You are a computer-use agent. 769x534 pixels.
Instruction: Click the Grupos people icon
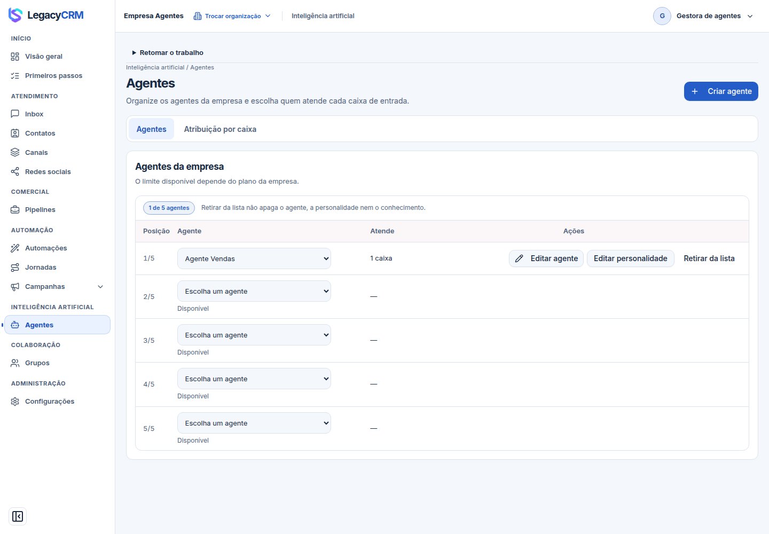(15, 363)
